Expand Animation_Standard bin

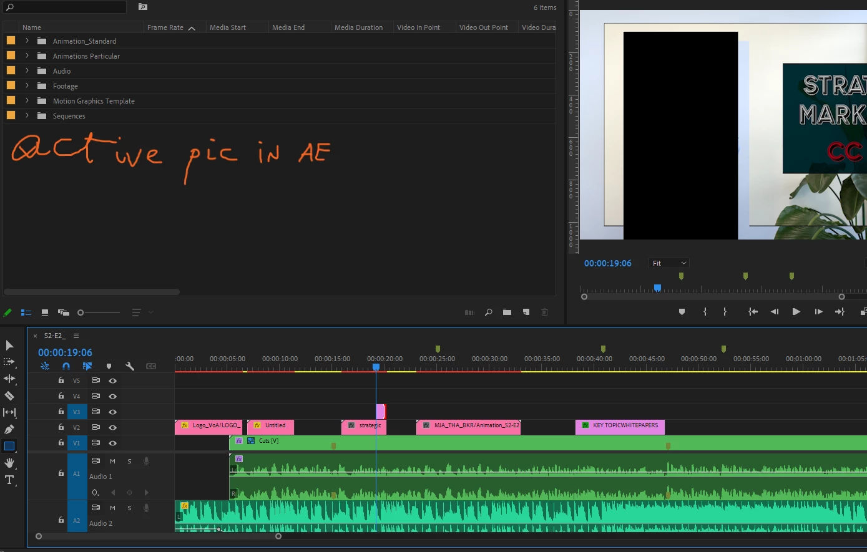pos(27,41)
